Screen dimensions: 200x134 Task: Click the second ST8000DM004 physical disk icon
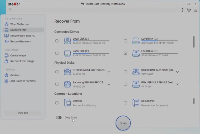[136, 72]
